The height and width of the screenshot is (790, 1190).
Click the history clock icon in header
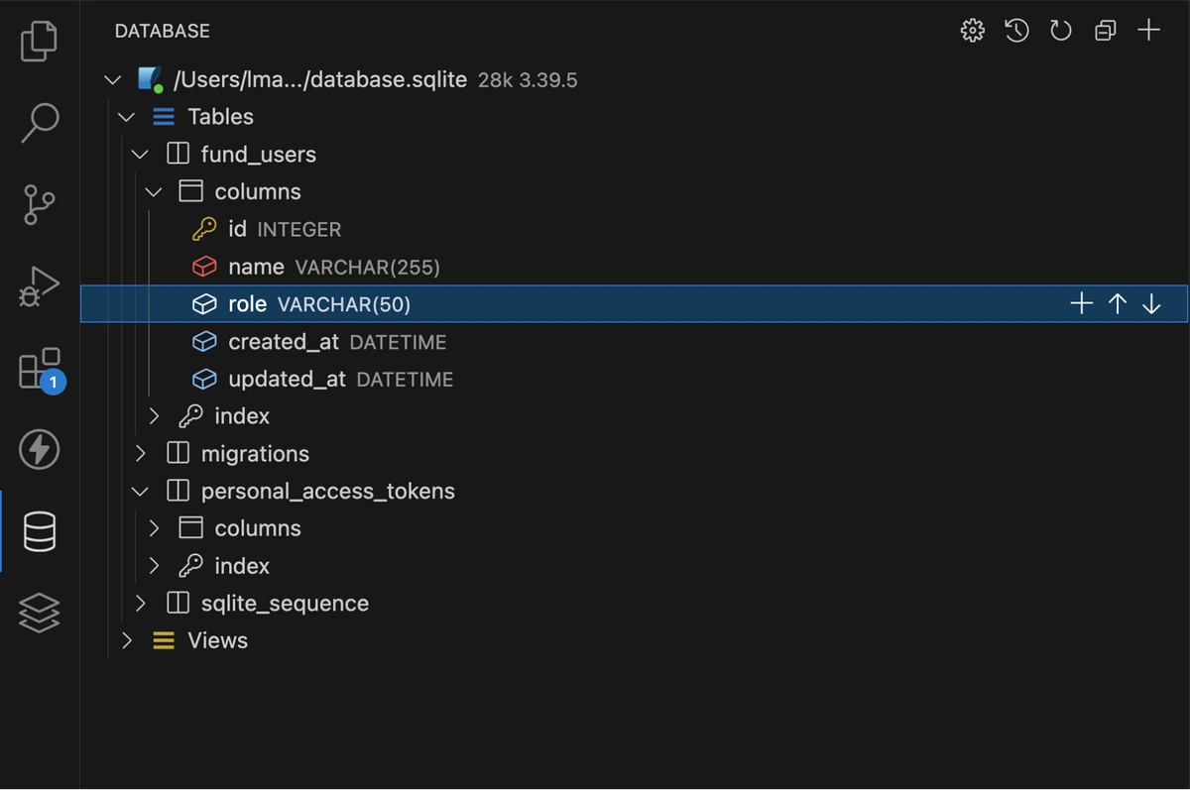point(1016,31)
